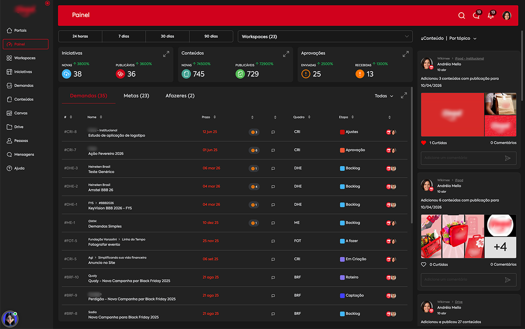Select the 7 dias time range
The width and height of the screenshot is (525, 329).
coord(124,36)
